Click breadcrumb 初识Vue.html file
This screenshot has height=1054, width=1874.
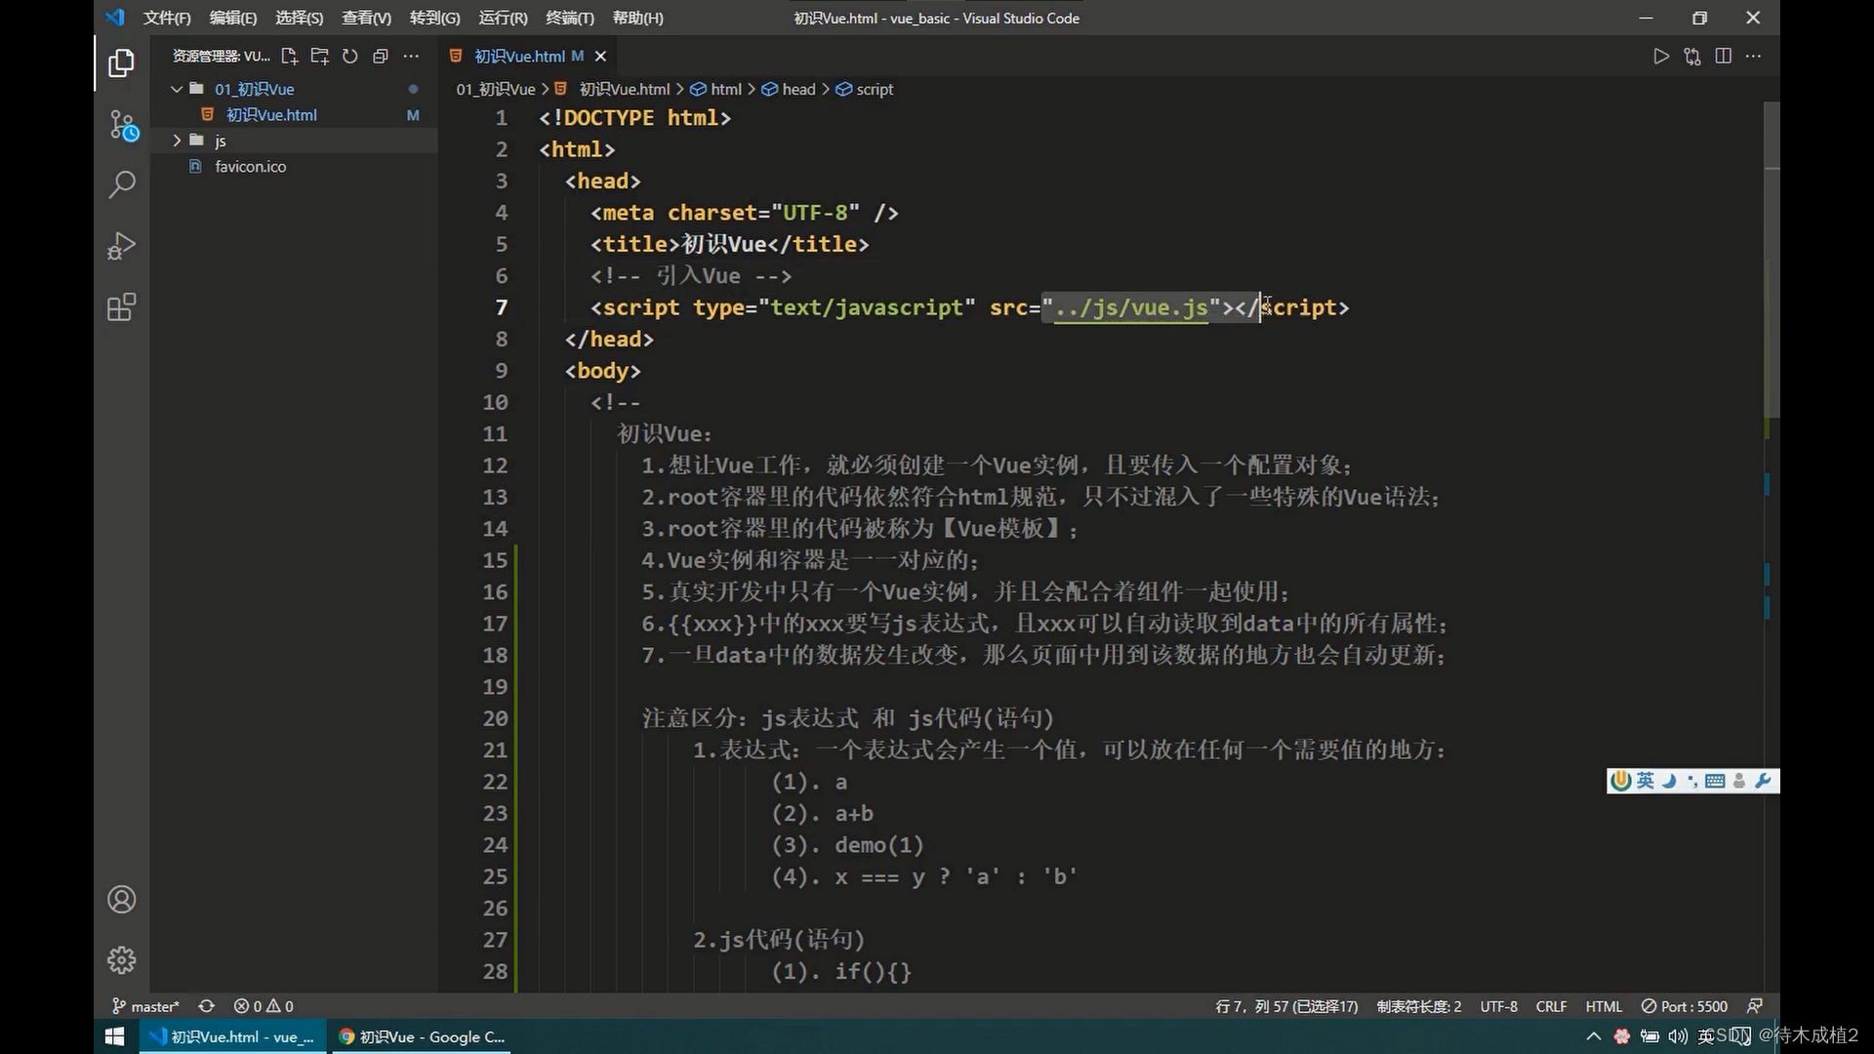625,89
